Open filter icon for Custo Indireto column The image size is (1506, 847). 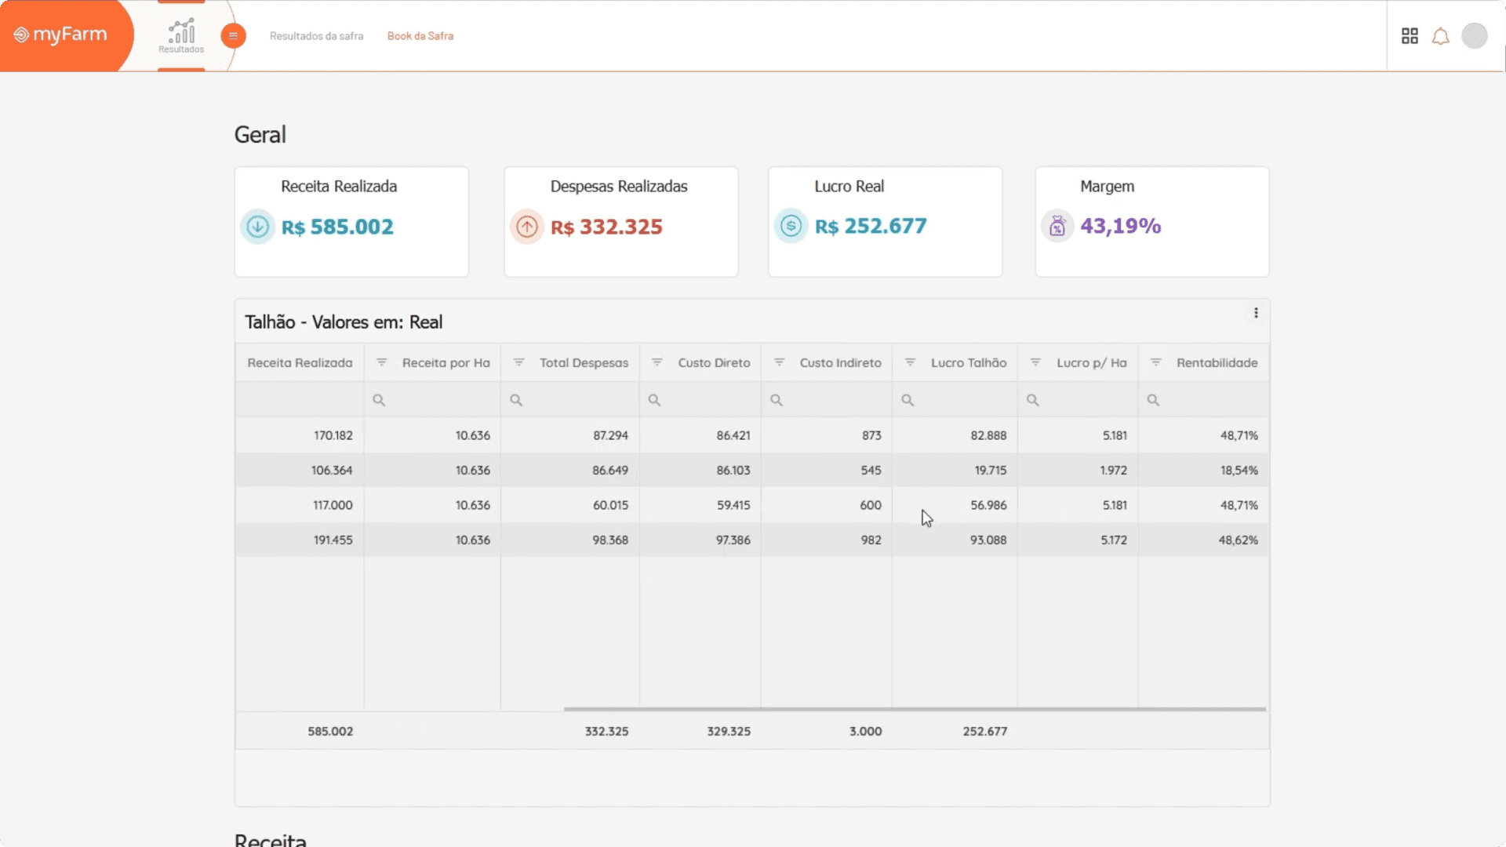[779, 362]
